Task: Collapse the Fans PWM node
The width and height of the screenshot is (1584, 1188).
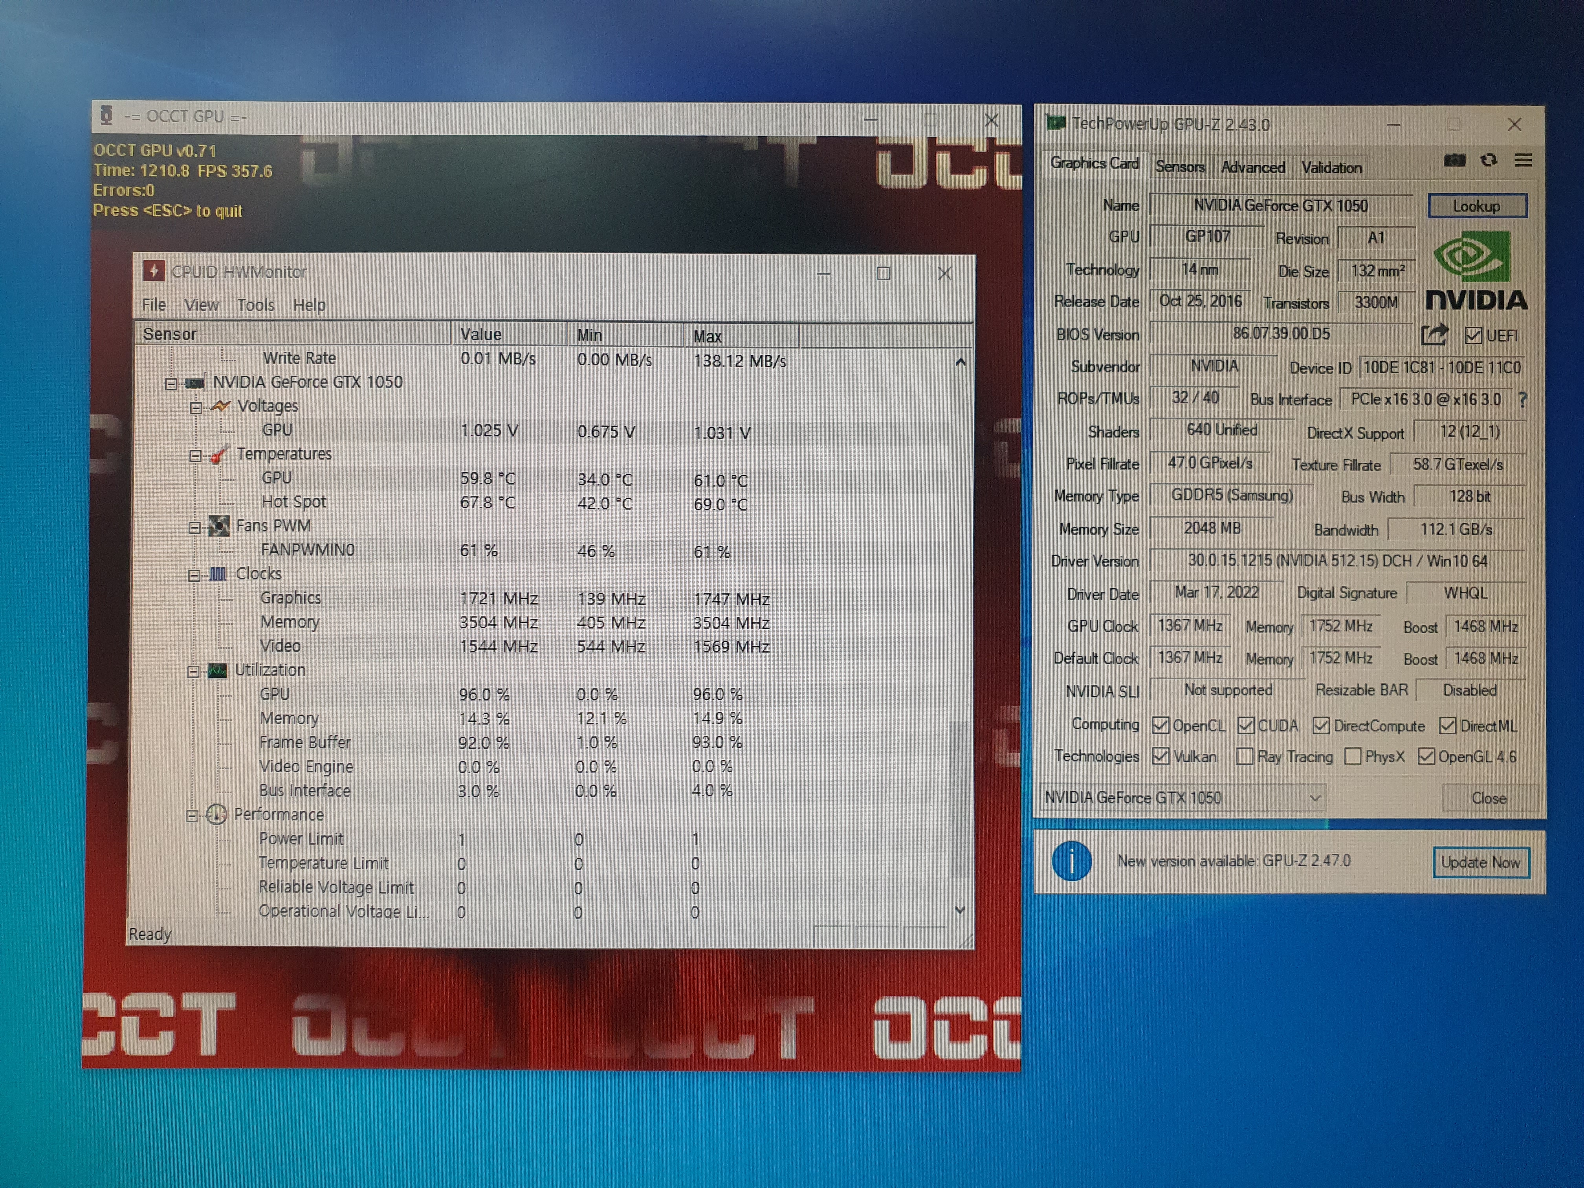Action: pos(194,528)
